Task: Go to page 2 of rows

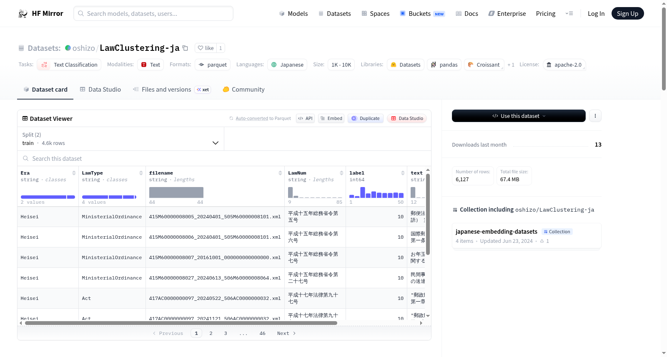Action: 211,333
